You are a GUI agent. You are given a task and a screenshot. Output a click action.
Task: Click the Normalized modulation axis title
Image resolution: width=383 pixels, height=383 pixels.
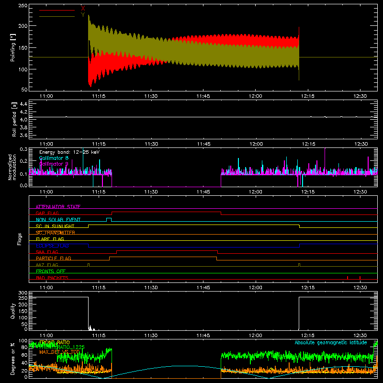12,167
